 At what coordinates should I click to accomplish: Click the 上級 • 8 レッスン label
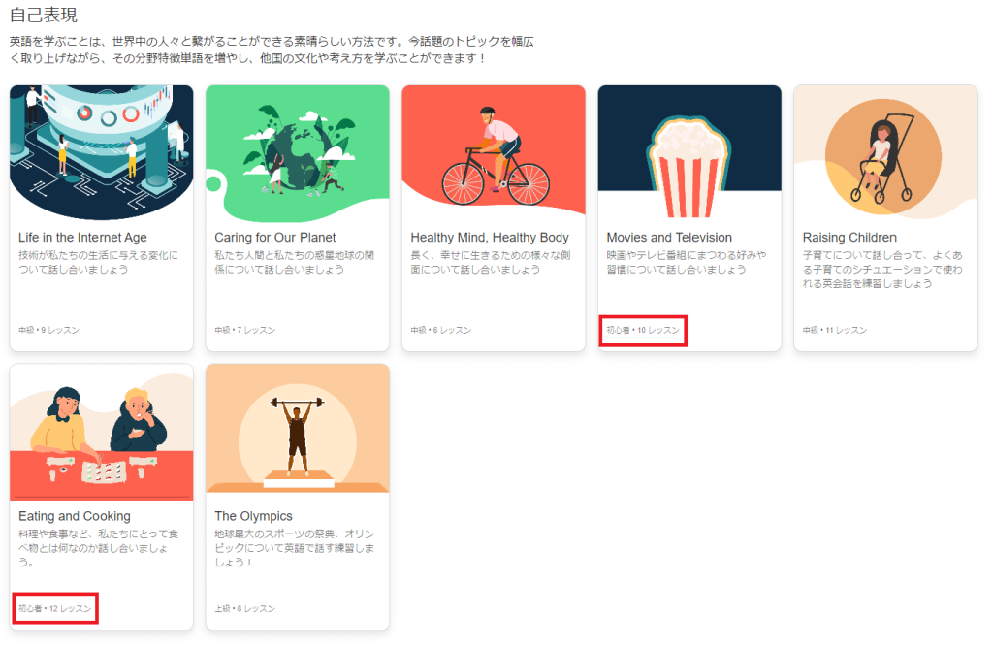coord(244,609)
